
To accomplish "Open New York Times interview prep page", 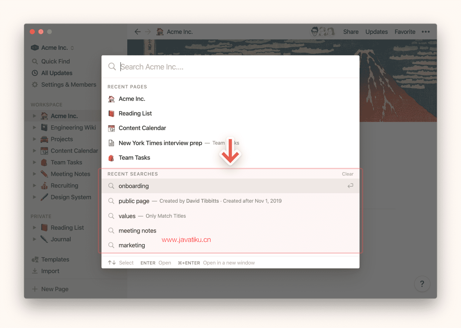I will coord(230,143).
